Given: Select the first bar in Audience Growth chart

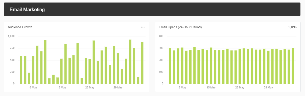Looking at the screenshot, I should coord(21,70).
